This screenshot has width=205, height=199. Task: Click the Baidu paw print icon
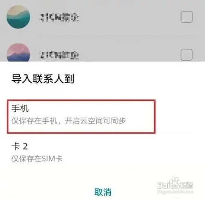[x=175, y=180]
